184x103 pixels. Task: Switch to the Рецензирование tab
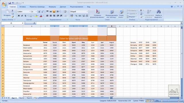pos(76,7)
